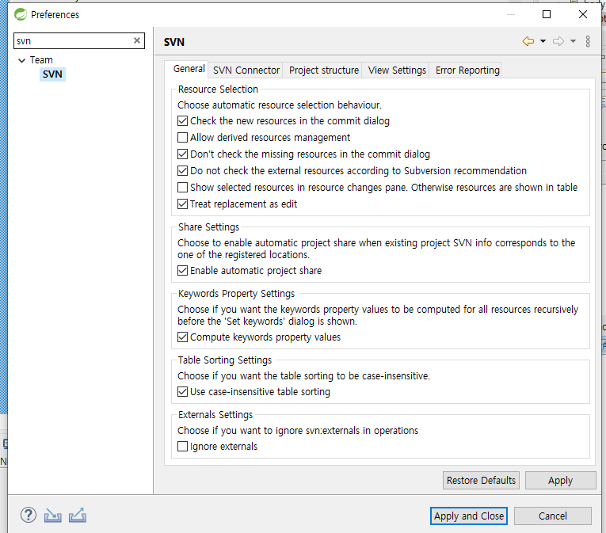Click the SVN page heading

[174, 42]
